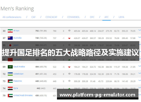Click rank number 33
Viewport: 141px width, 102px height.
click(x=4, y=31)
